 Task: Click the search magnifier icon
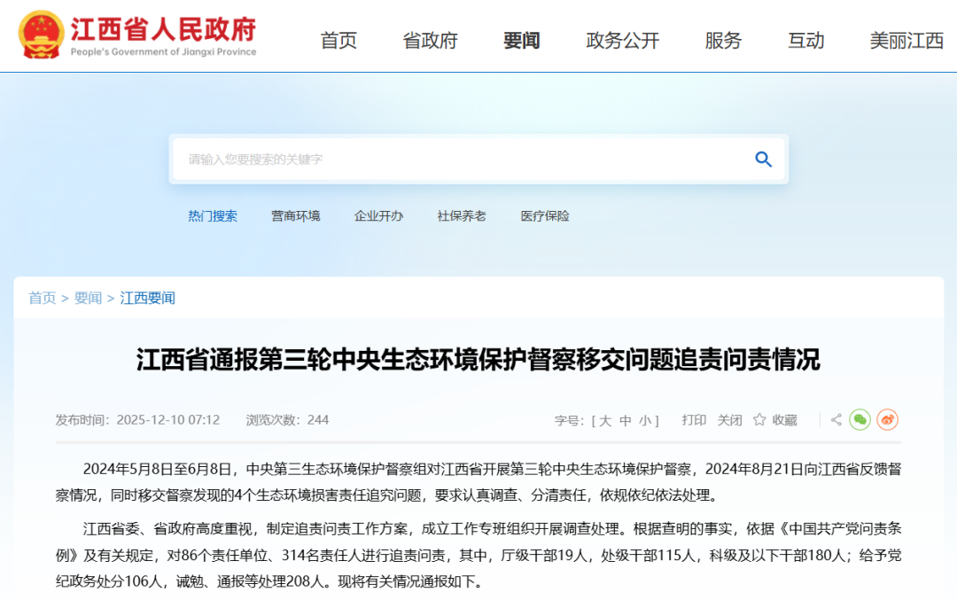click(x=763, y=160)
